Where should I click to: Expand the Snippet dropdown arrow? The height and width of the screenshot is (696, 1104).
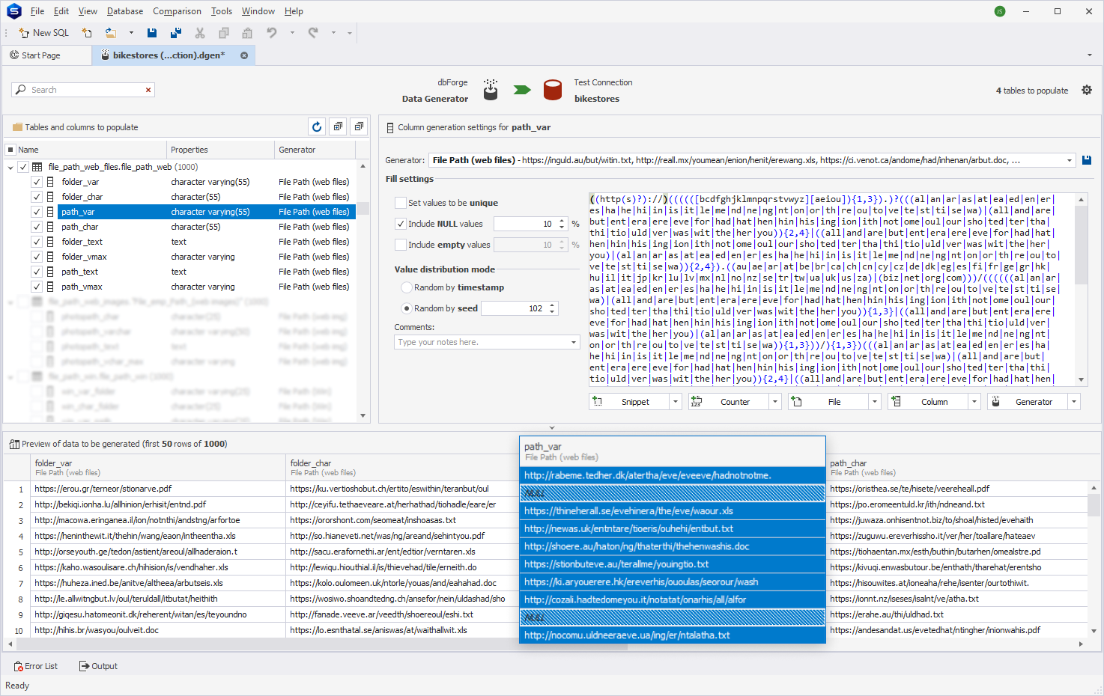pyautogui.click(x=676, y=402)
